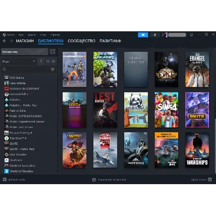The image size is (216, 216).
Task: Open friends and chat at bottom right
Action: tap(201, 179)
